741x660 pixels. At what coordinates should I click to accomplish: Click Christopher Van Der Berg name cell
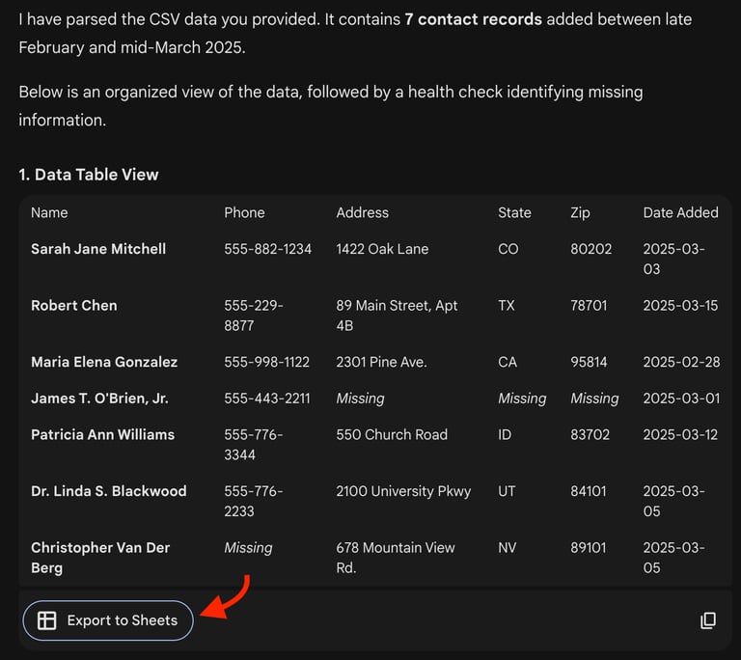[100, 557]
